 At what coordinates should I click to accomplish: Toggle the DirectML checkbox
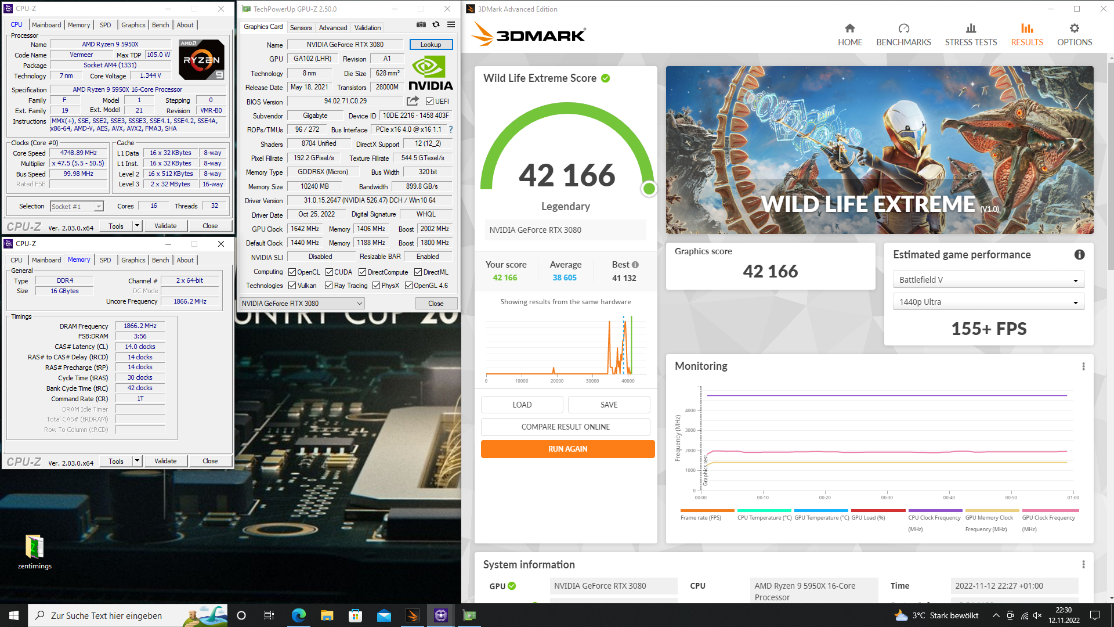418,272
